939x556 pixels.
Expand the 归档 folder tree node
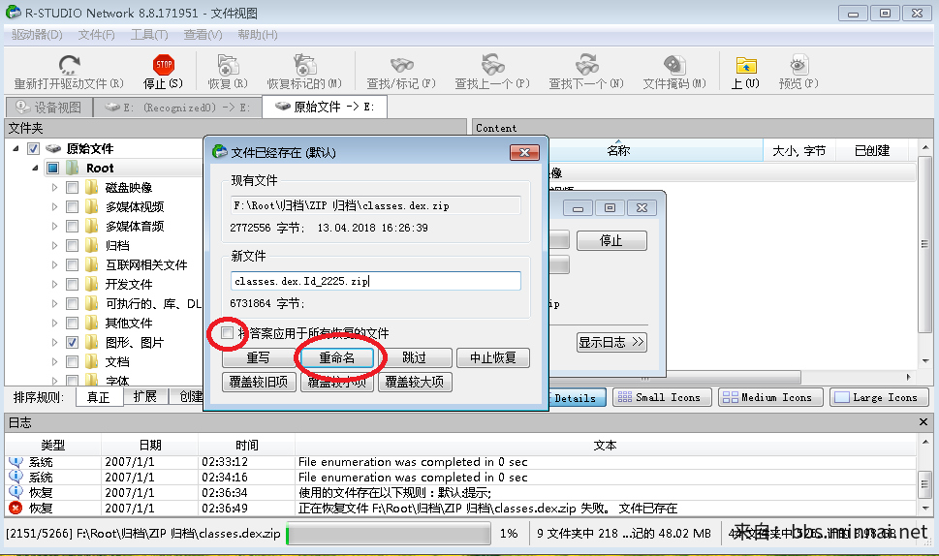54,246
